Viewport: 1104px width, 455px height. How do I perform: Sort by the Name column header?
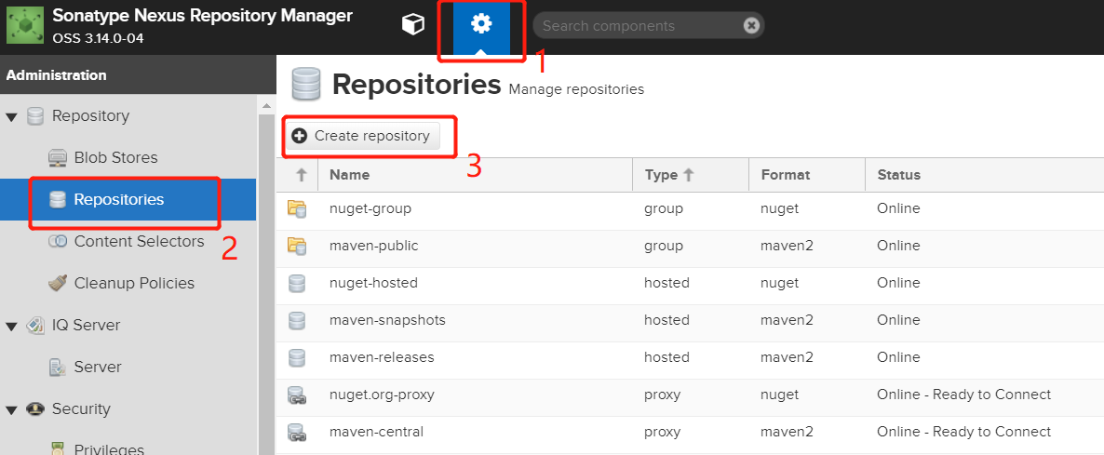(476, 175)
